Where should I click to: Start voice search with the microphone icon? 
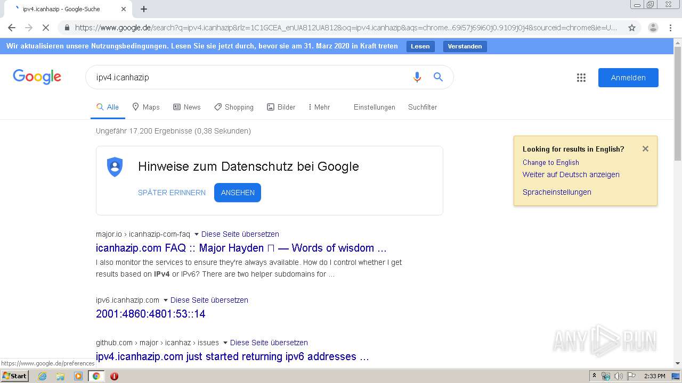[x=417, y=77]
